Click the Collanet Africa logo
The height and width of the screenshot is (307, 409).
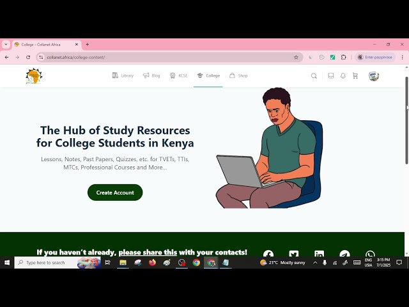click(x=34, y=76)
